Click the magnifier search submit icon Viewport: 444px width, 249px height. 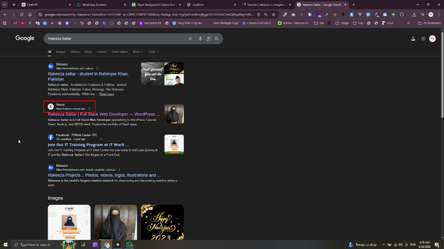pos(217,39)
